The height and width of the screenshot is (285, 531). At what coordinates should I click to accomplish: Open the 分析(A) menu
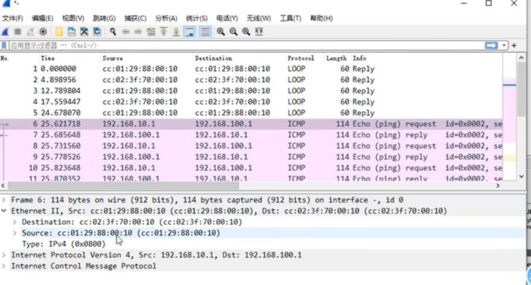click(166, 18)
